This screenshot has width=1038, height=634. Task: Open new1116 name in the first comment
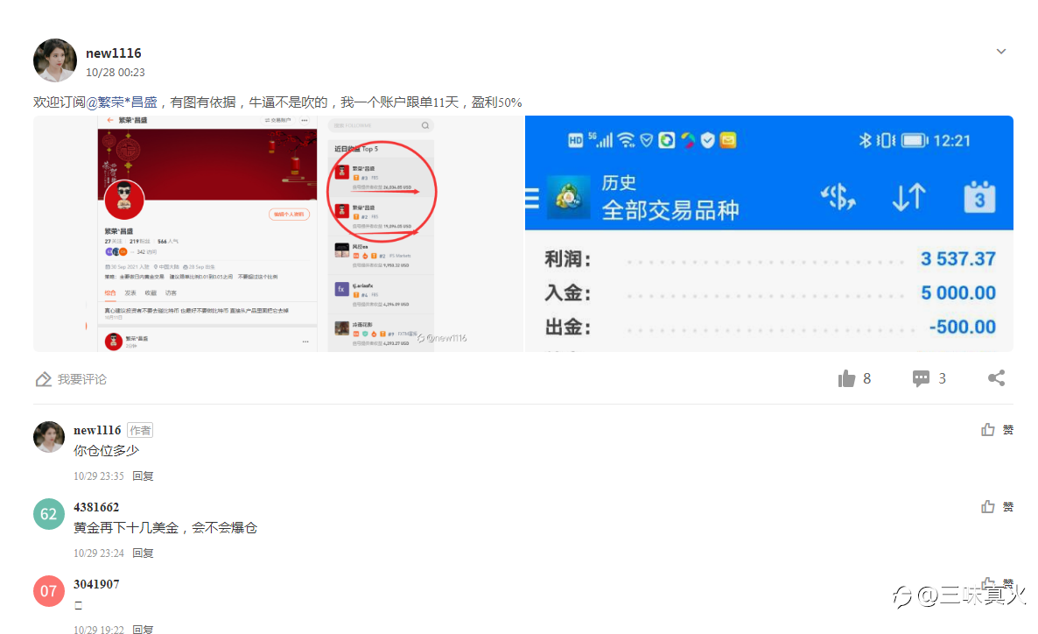pyautogui.click(x=97, y=430)
